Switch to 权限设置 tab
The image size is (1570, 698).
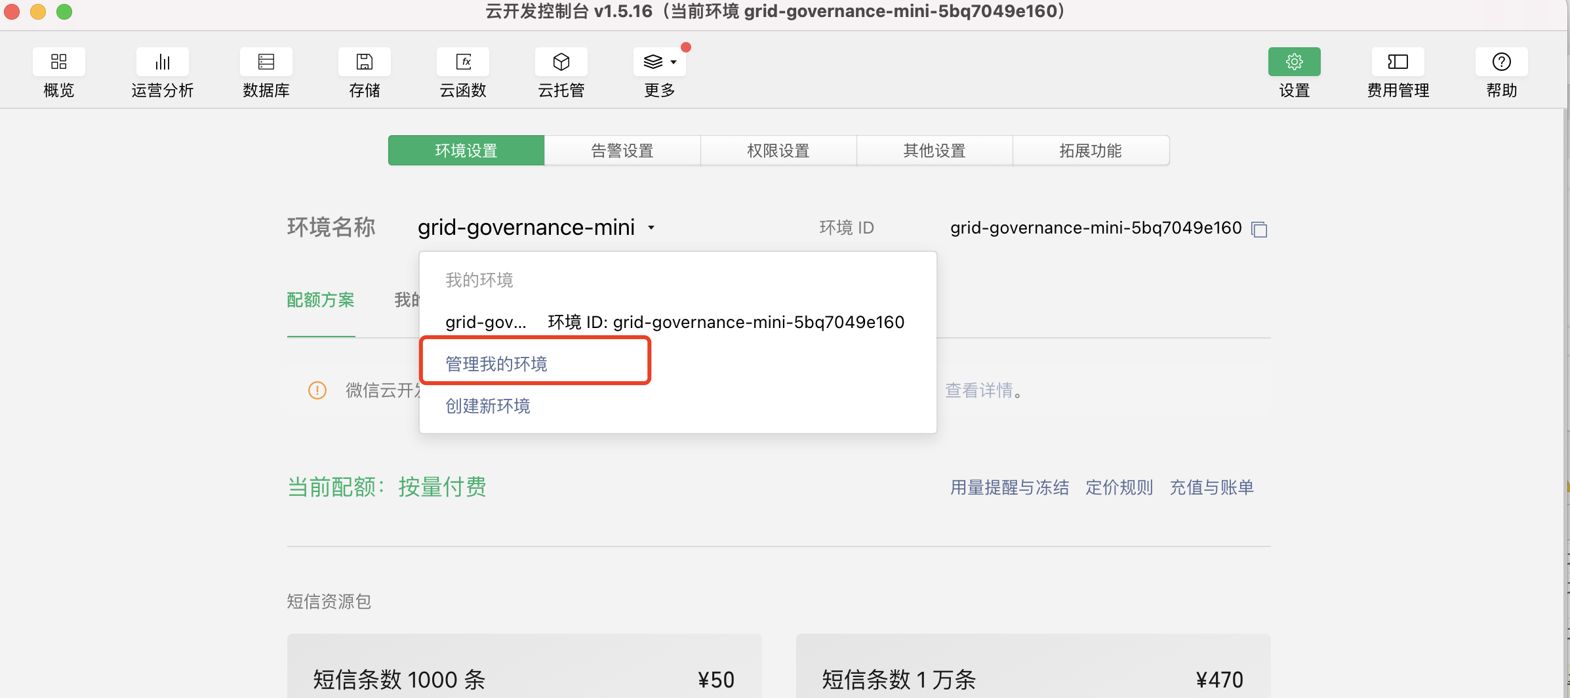pyautogui.click(x=778, y=150)
